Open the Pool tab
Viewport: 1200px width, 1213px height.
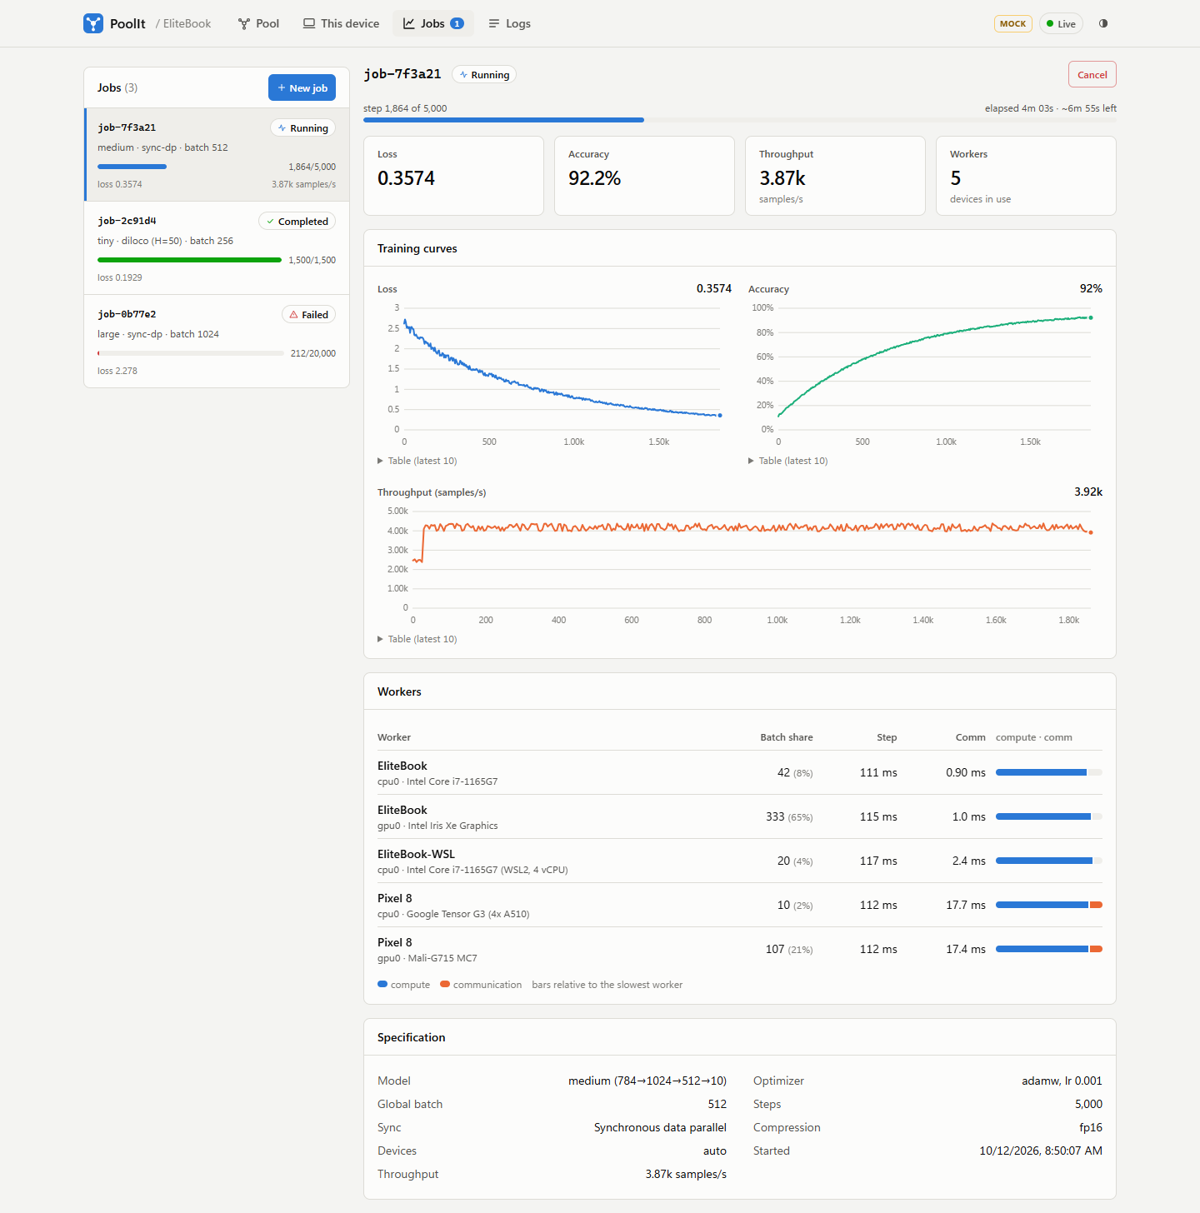click(x=258, y=23)
